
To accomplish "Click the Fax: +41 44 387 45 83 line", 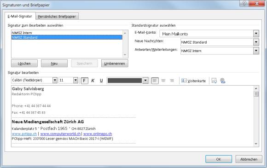I will click(x=29, y=112).
